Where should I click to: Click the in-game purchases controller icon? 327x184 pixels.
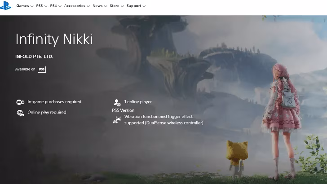pyautogui.click(x=20, y=102)
